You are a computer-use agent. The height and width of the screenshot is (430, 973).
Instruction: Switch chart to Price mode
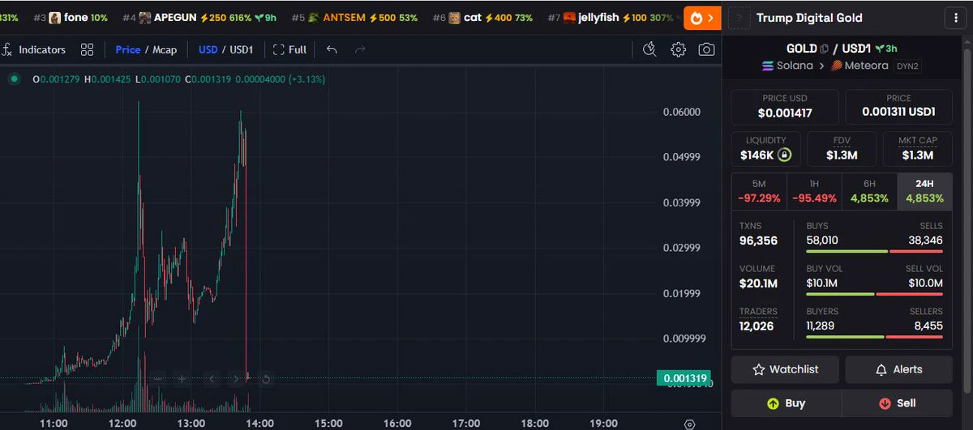[x=128, y=49]
